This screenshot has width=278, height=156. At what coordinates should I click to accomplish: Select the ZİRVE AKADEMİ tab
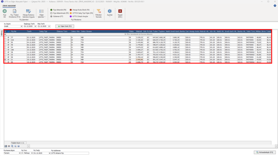click(9, 6)
